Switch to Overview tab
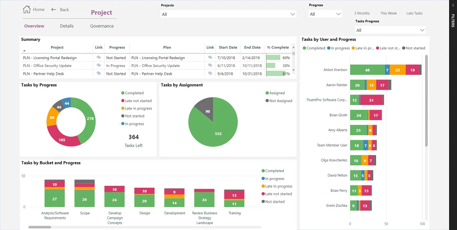The image size is (457, 230). [34, 26]
